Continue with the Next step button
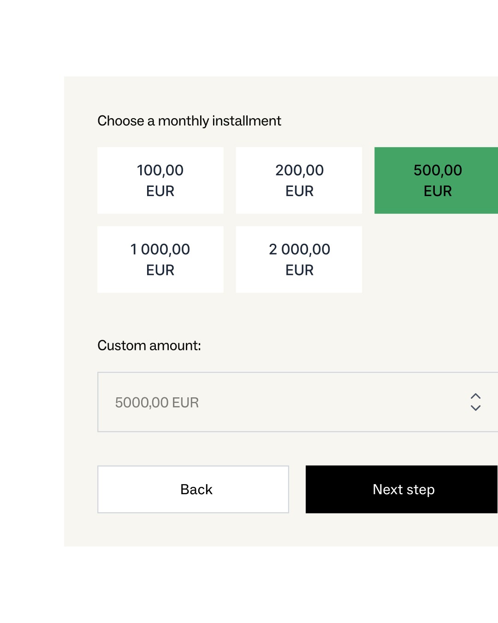498x623 pixels. 402,489
